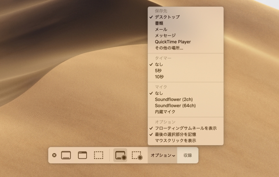279x177 pixels.
Task: Collapse the オプション dropdown in the toolbar
Action: pyautogui.click(x=163, y=155)
